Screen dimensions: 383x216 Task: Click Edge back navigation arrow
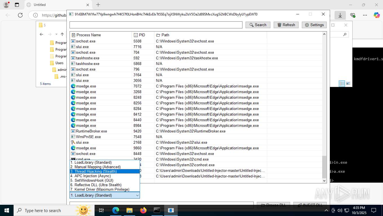click(x=8, y=15)
